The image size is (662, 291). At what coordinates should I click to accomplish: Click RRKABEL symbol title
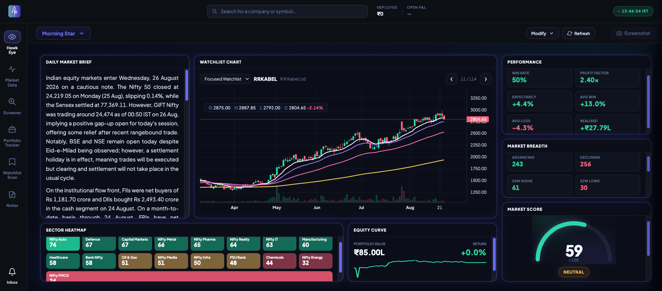[265, 79]
